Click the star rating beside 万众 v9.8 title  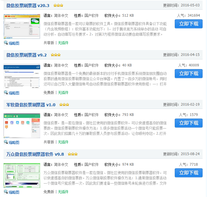pos(73,154)
